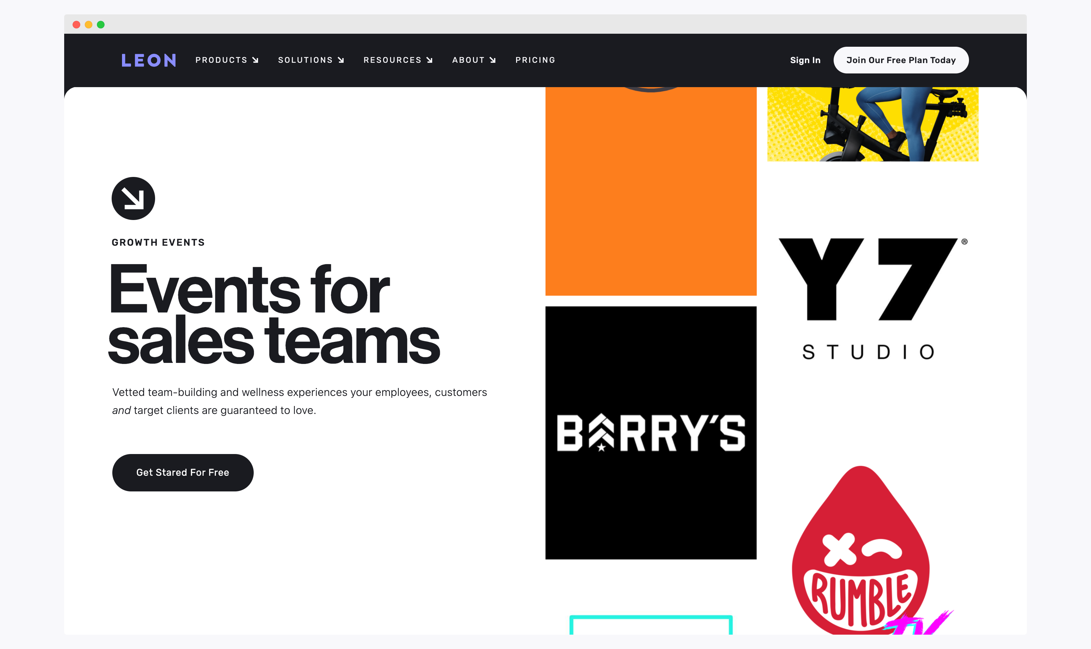Click the yellow cycling bike photo
Image resolution: width=1091 pixels, height=649 pixels.
(x=872, y=124)
